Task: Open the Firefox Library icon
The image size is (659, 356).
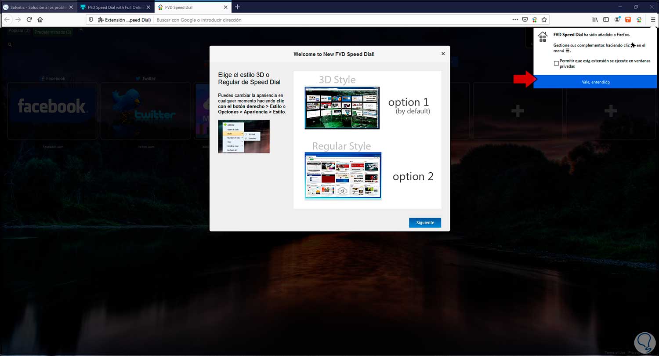Action: (x=595, y=20)
